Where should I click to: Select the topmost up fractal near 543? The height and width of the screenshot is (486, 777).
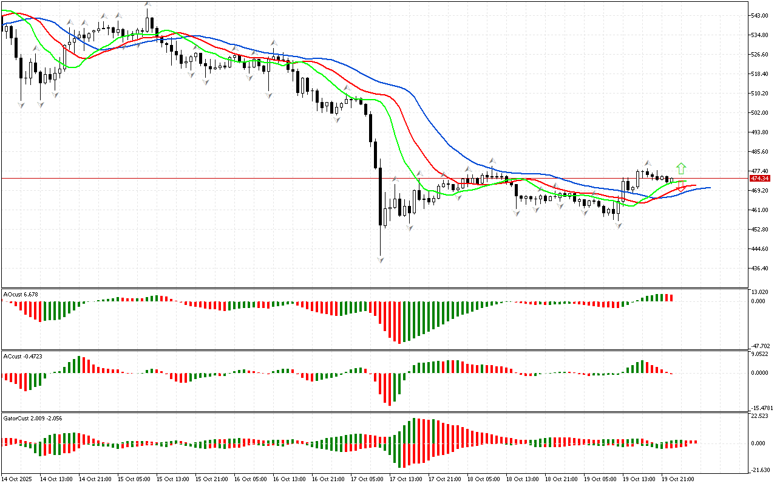pos(148,5)
